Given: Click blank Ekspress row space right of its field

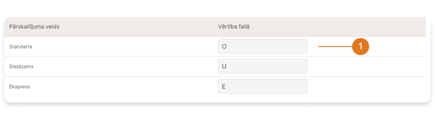Looking at the screenshot, I should click(x=366, y=87).
